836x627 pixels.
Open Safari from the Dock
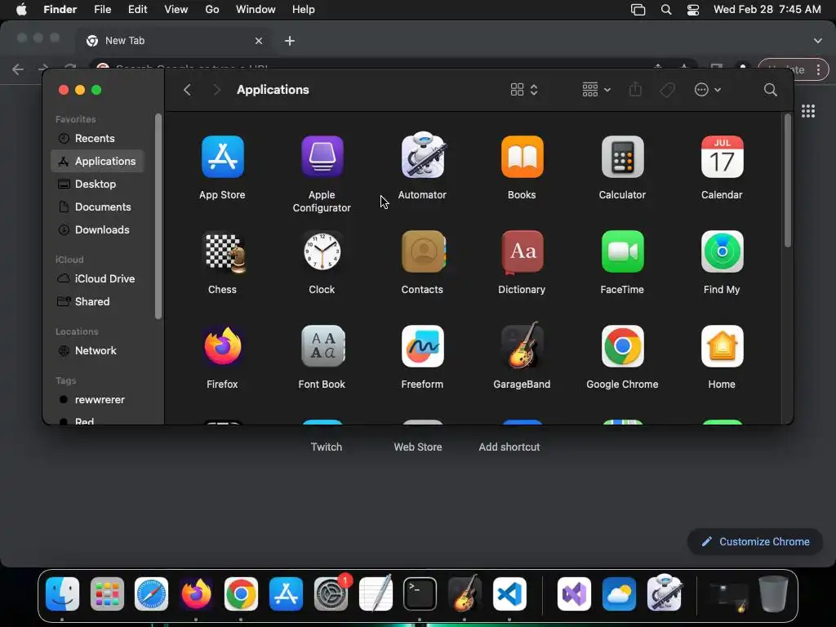pos(151,594)
